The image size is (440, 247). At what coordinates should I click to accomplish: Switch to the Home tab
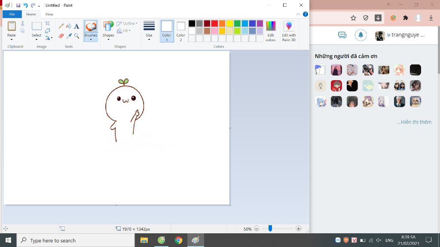31,14
